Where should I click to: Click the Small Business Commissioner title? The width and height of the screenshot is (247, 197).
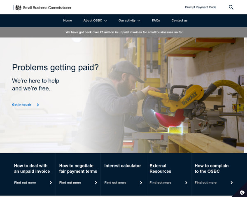[47, 7]
